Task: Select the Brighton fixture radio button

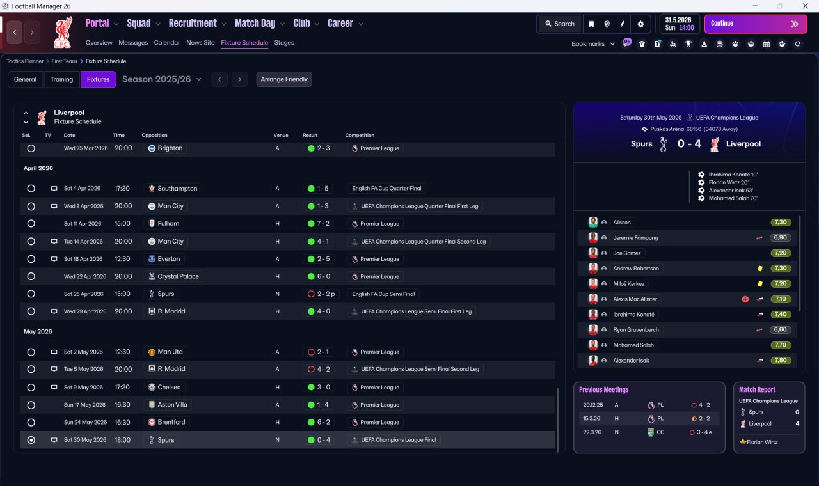Action: click(x=31, y=148)
